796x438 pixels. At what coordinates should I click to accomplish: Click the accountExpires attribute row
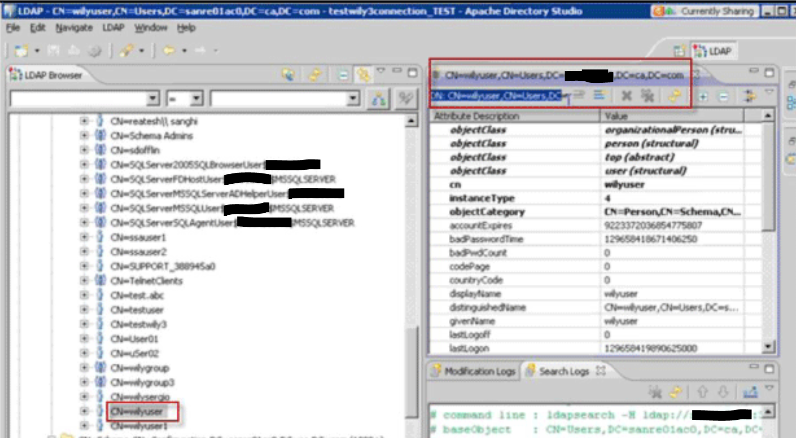click(x=596, y=225)
